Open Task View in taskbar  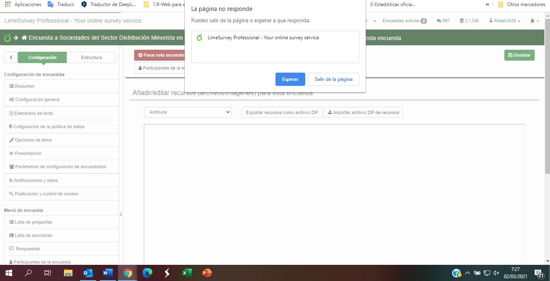(x=48, y=273)
